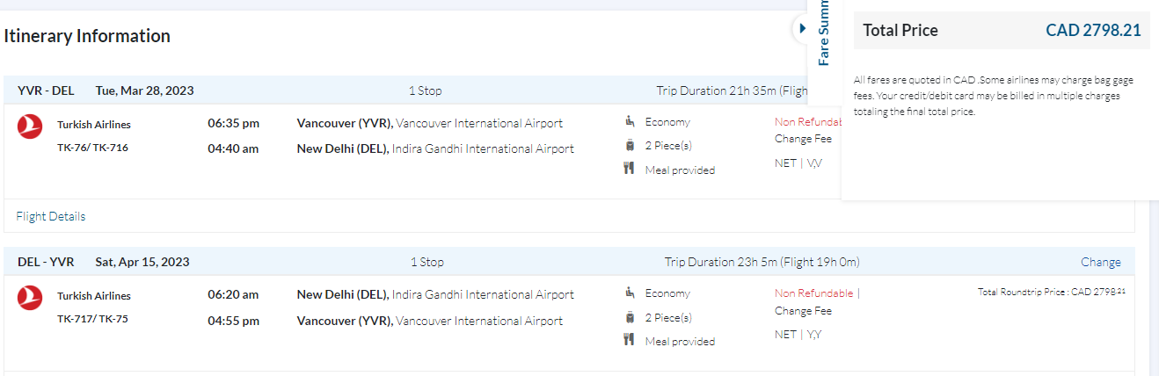
Task: Click the Total Price amount CAD 2798.21
Action: coord(1093,31)
